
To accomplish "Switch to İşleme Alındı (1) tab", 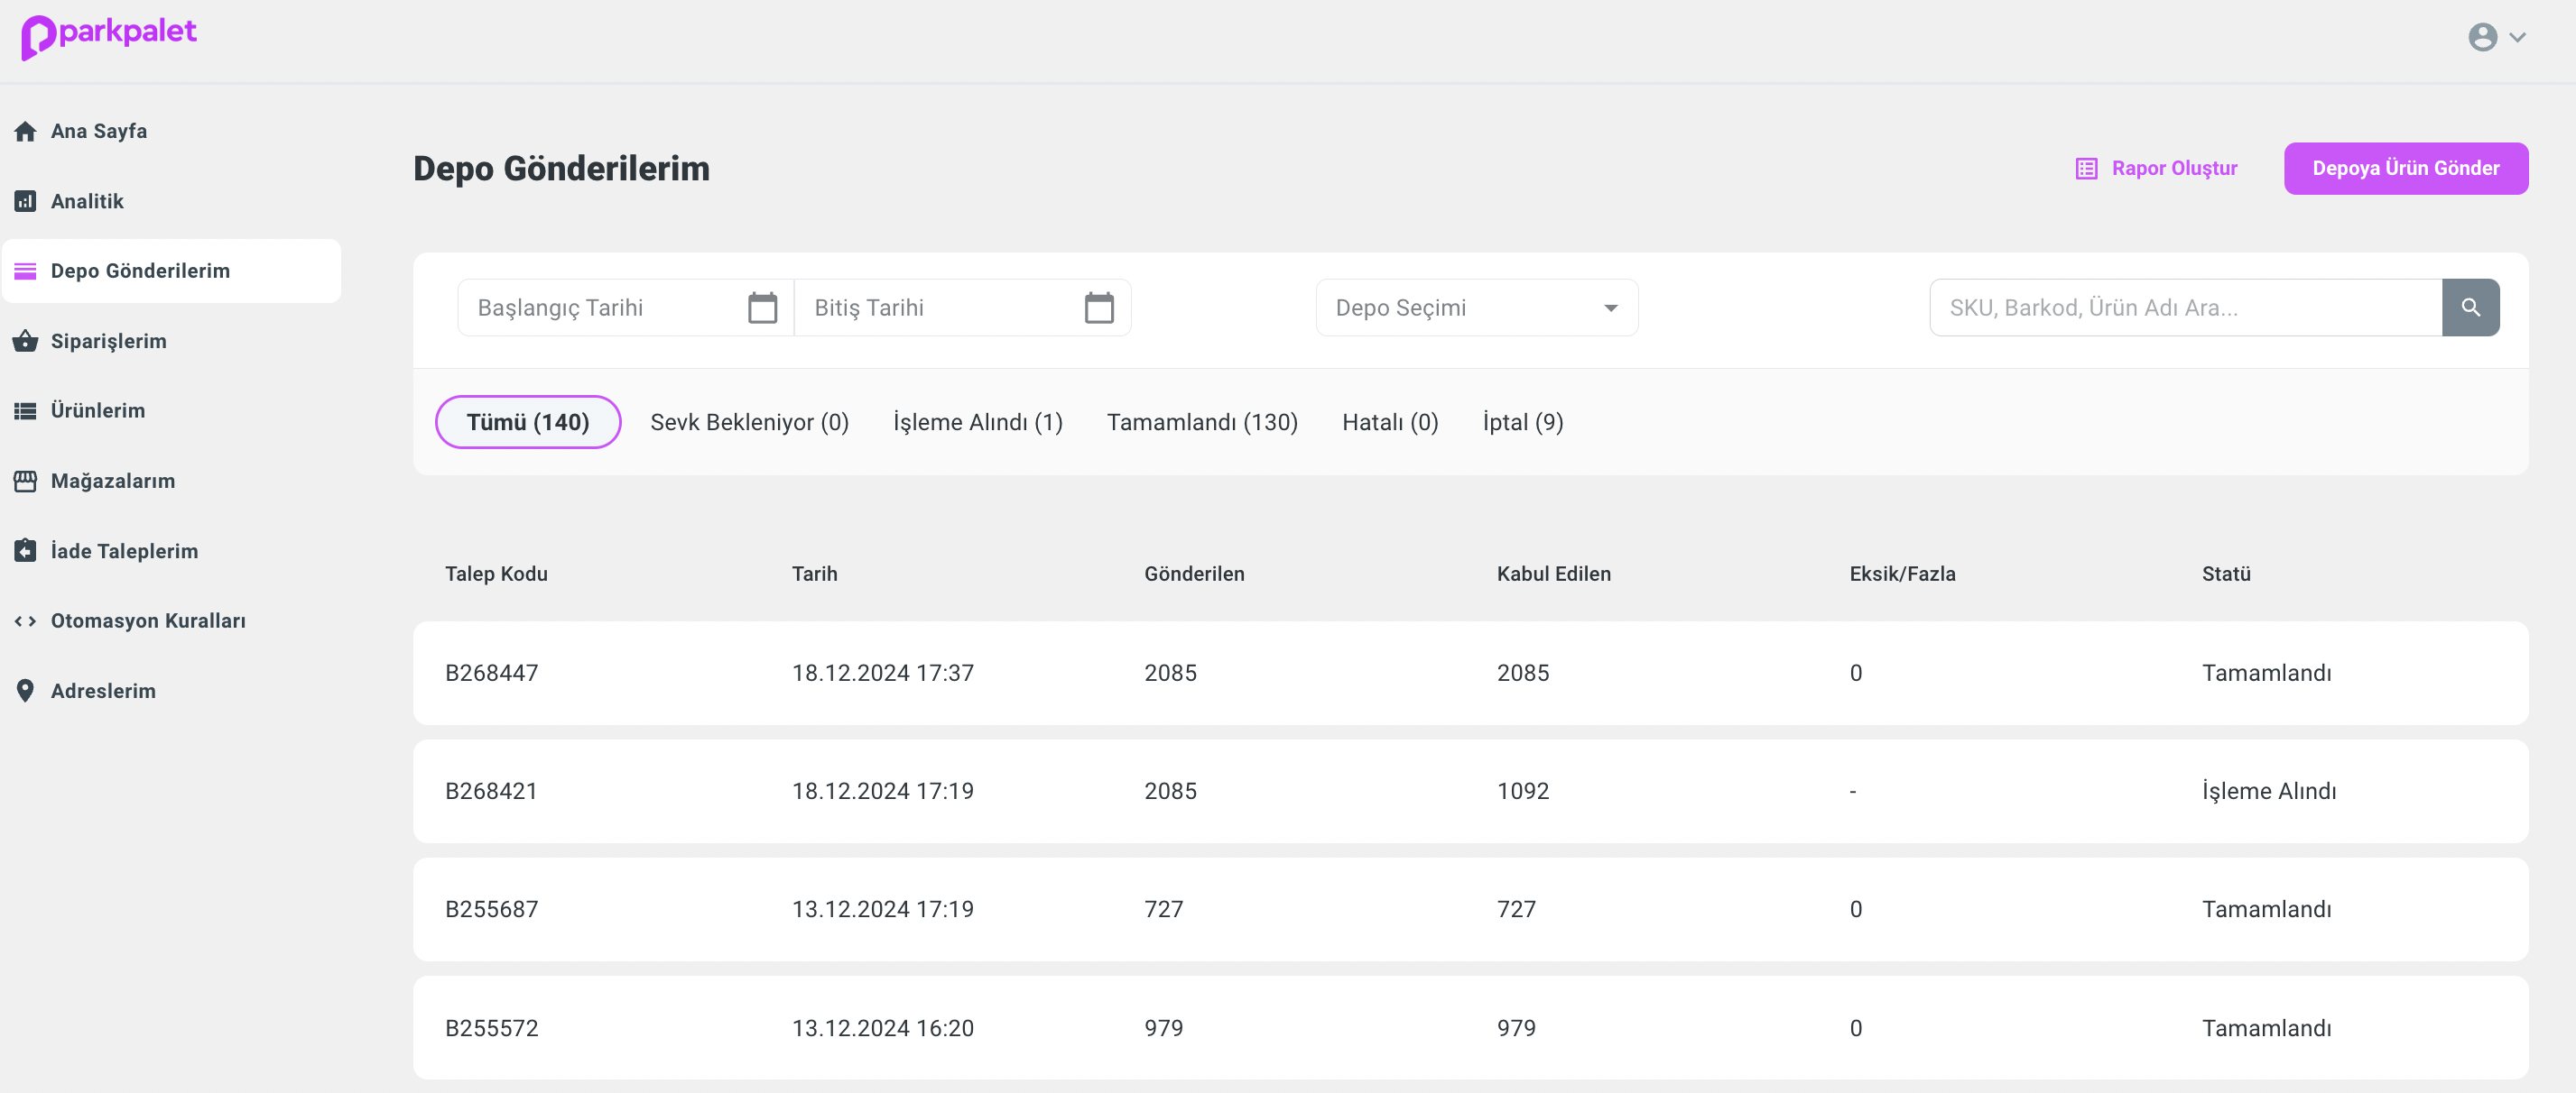I will (977, 422).
